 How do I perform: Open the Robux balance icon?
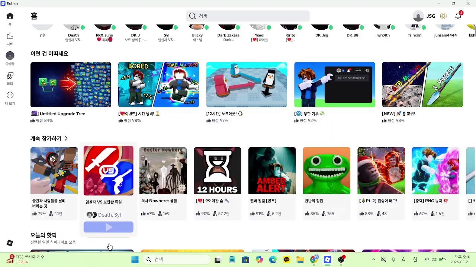pos(443,16)
